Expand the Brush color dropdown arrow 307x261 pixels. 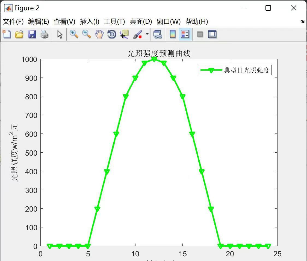147,34
